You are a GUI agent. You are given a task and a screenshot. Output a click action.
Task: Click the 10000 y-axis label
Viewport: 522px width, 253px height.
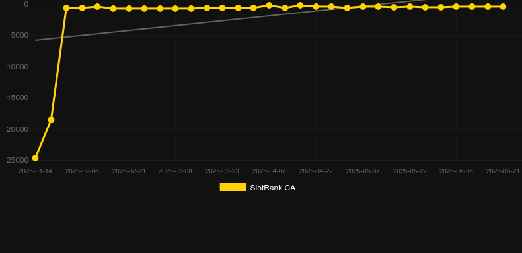(x=17, y=67)
